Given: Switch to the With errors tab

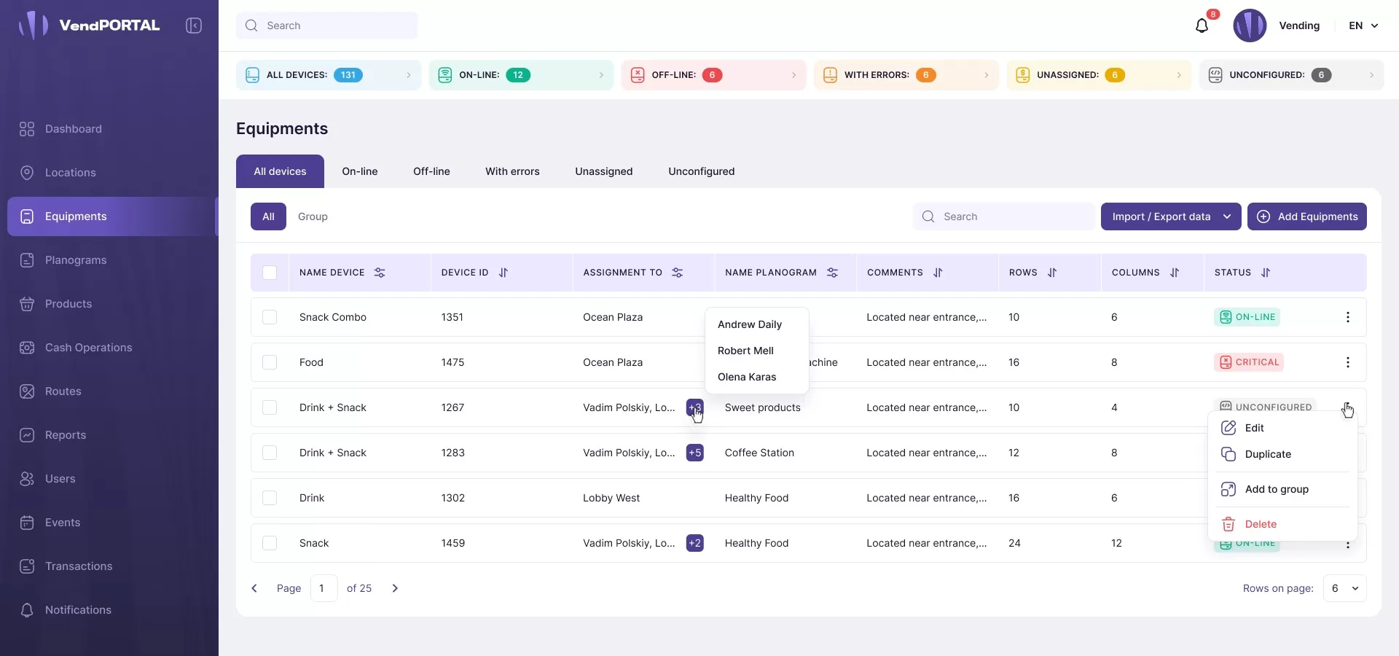Looking at the screenshot, I should coord(512,171).
